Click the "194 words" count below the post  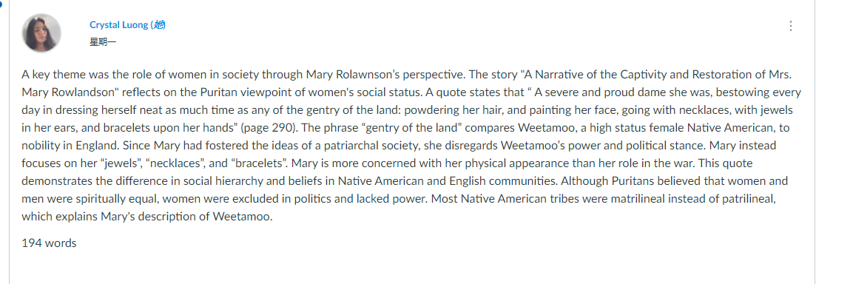pos(49,243)
